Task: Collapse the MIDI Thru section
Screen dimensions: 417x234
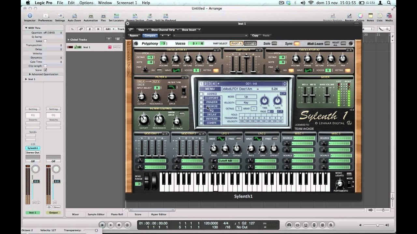Action: (x=26, y=28)
